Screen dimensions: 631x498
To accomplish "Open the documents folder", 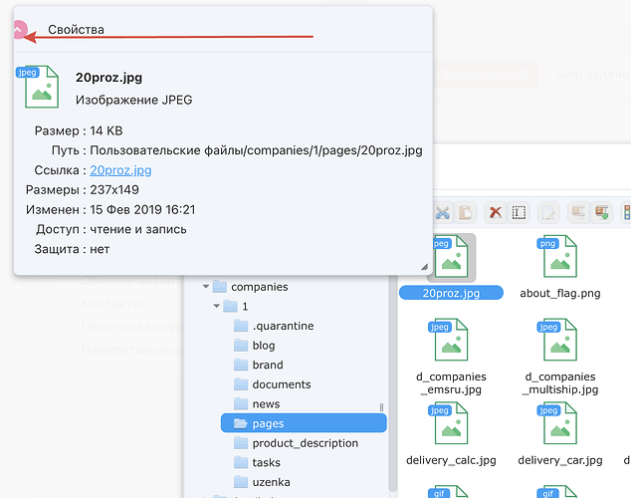I will (x=281, y=384).
